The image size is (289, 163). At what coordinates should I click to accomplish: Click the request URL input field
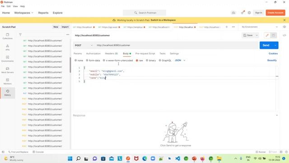coord(177,45)
